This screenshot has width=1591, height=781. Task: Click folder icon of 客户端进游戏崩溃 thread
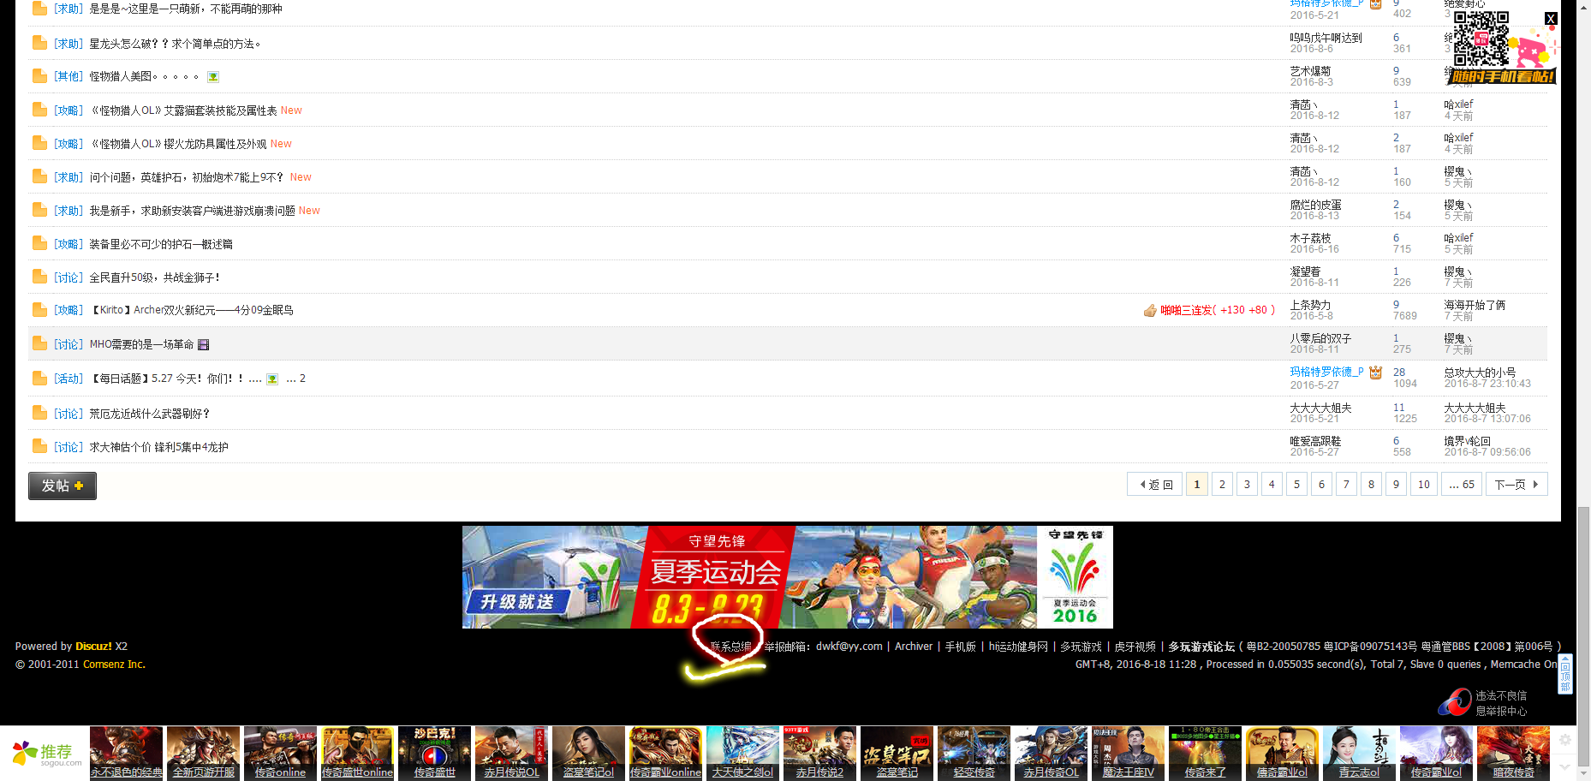click(39, 210)
